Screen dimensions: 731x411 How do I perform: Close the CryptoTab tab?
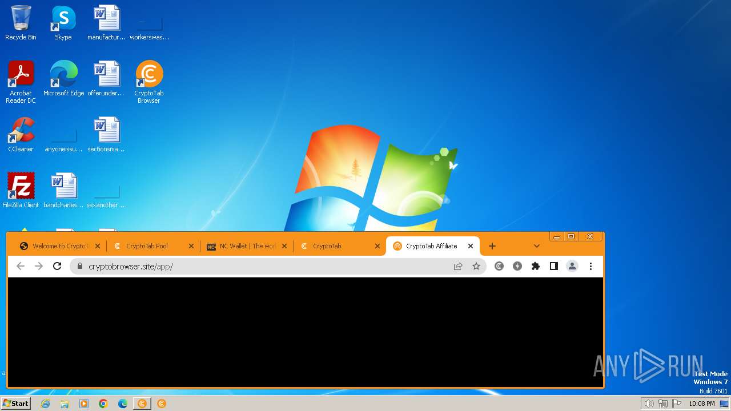(x=377, y=246)
